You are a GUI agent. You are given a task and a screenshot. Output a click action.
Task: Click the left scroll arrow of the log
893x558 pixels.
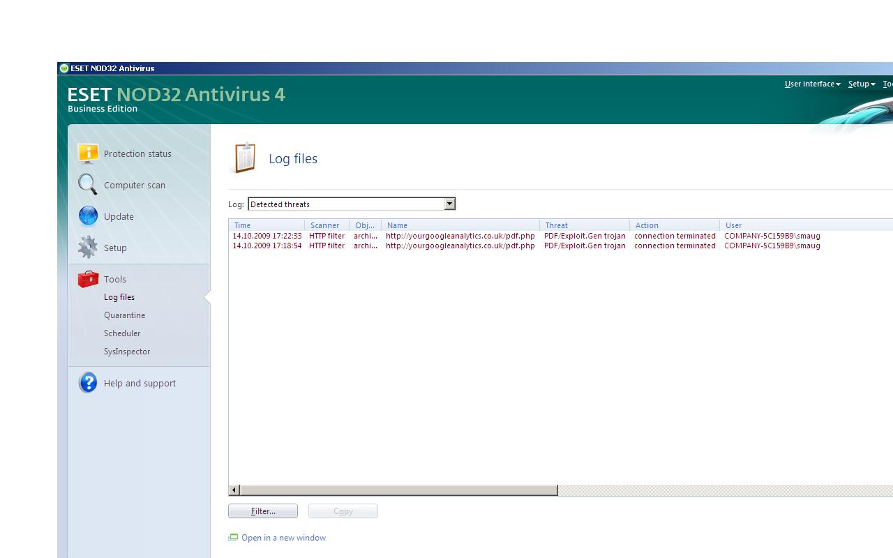coord(234,490)
